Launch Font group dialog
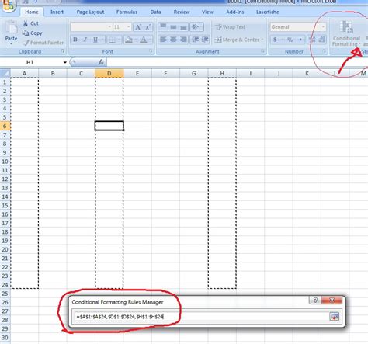Screen dimensions: 368x344 coord(151,51)
